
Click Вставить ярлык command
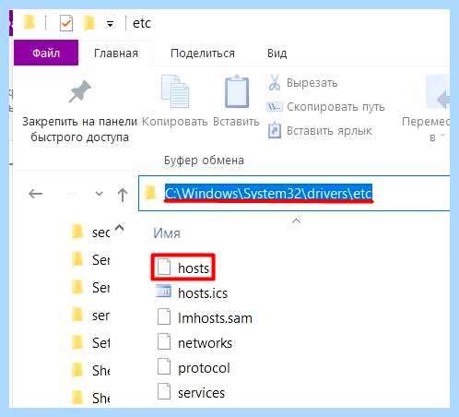[x=320, y=131]
